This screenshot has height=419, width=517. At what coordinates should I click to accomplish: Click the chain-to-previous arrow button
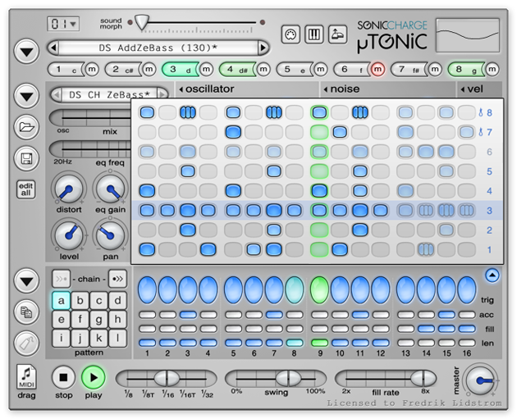tap(61, 279)
